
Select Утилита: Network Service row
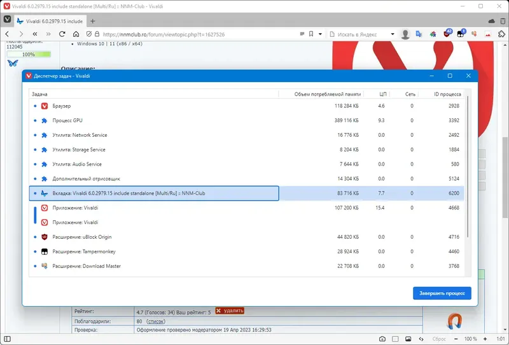point(247,135)
